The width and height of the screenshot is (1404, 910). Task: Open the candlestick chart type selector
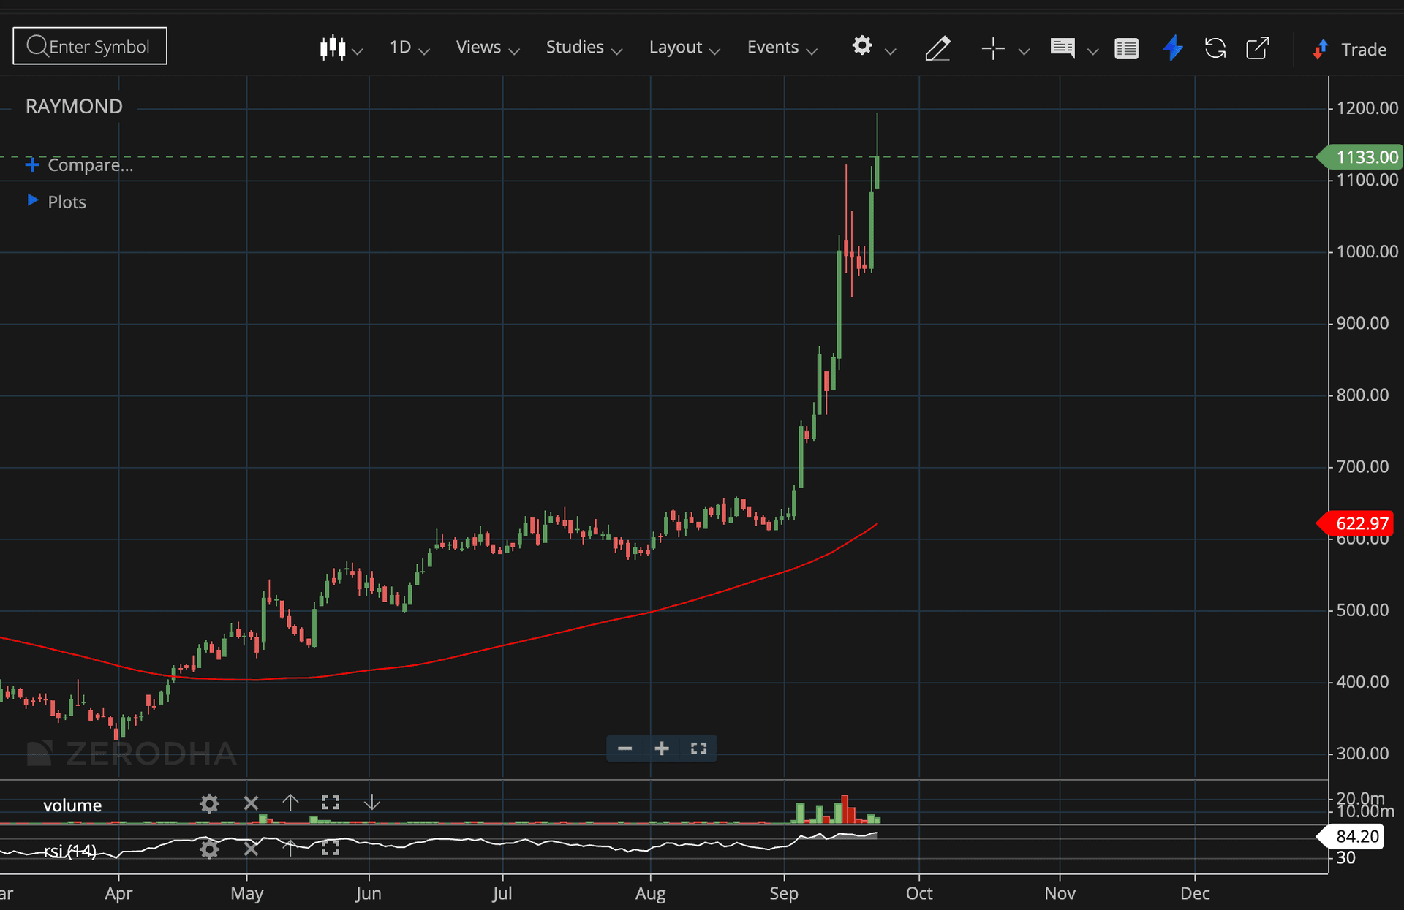[333, 48]
